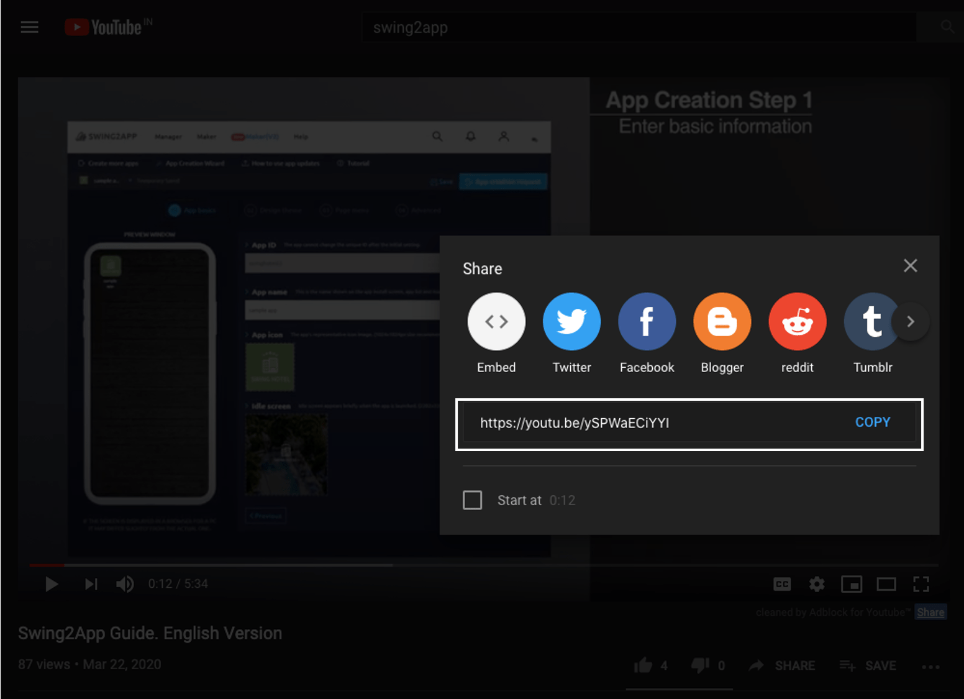Click the Blogger share icon
Viewport: 964px width, 699px height.
pyautogui.click(x=722, y=322)
